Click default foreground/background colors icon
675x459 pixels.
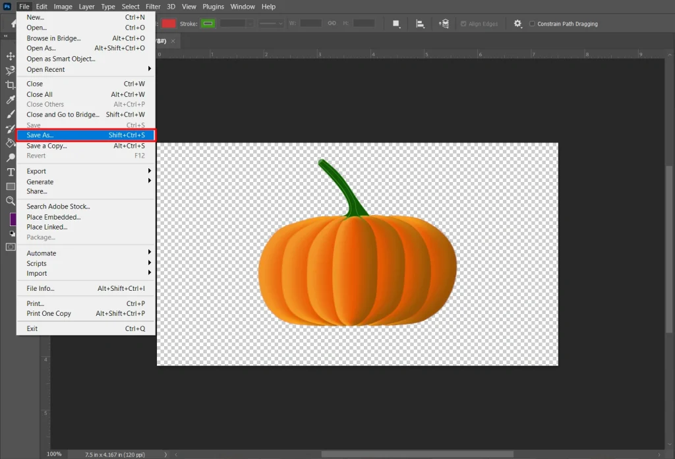coord(13,234)
